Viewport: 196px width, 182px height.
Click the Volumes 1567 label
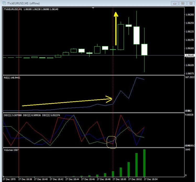point(11,150)
